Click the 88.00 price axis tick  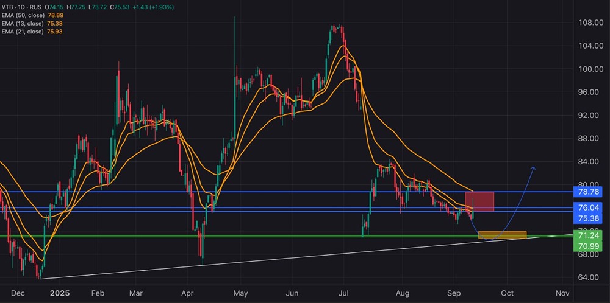[588, 139]
